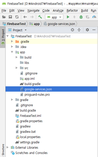Viewport: 98px width, 157px height.
Task: Click the Collapse All icon in Project panel
Action: [x=79, y=30]
